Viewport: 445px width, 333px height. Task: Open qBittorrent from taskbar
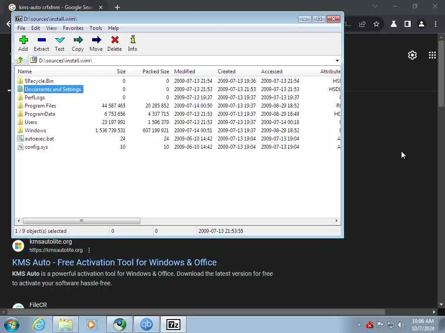(x=146, y=324)
